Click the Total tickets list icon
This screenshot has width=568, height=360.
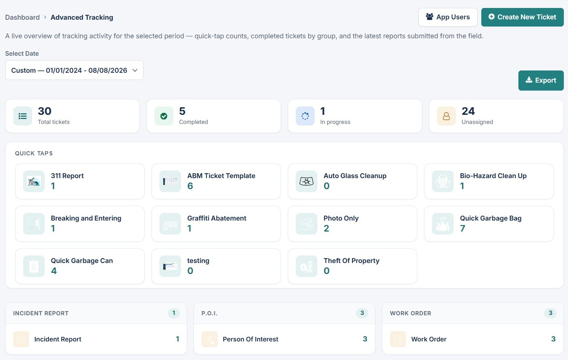click(x=23, y=116)
